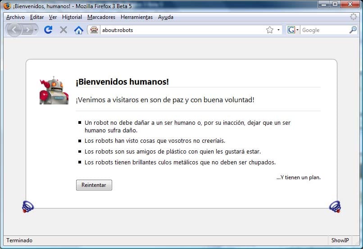Click the robot site identity icon
This screenshot has height=249, width=363.
pyautogui.click(x=94, y=30)
